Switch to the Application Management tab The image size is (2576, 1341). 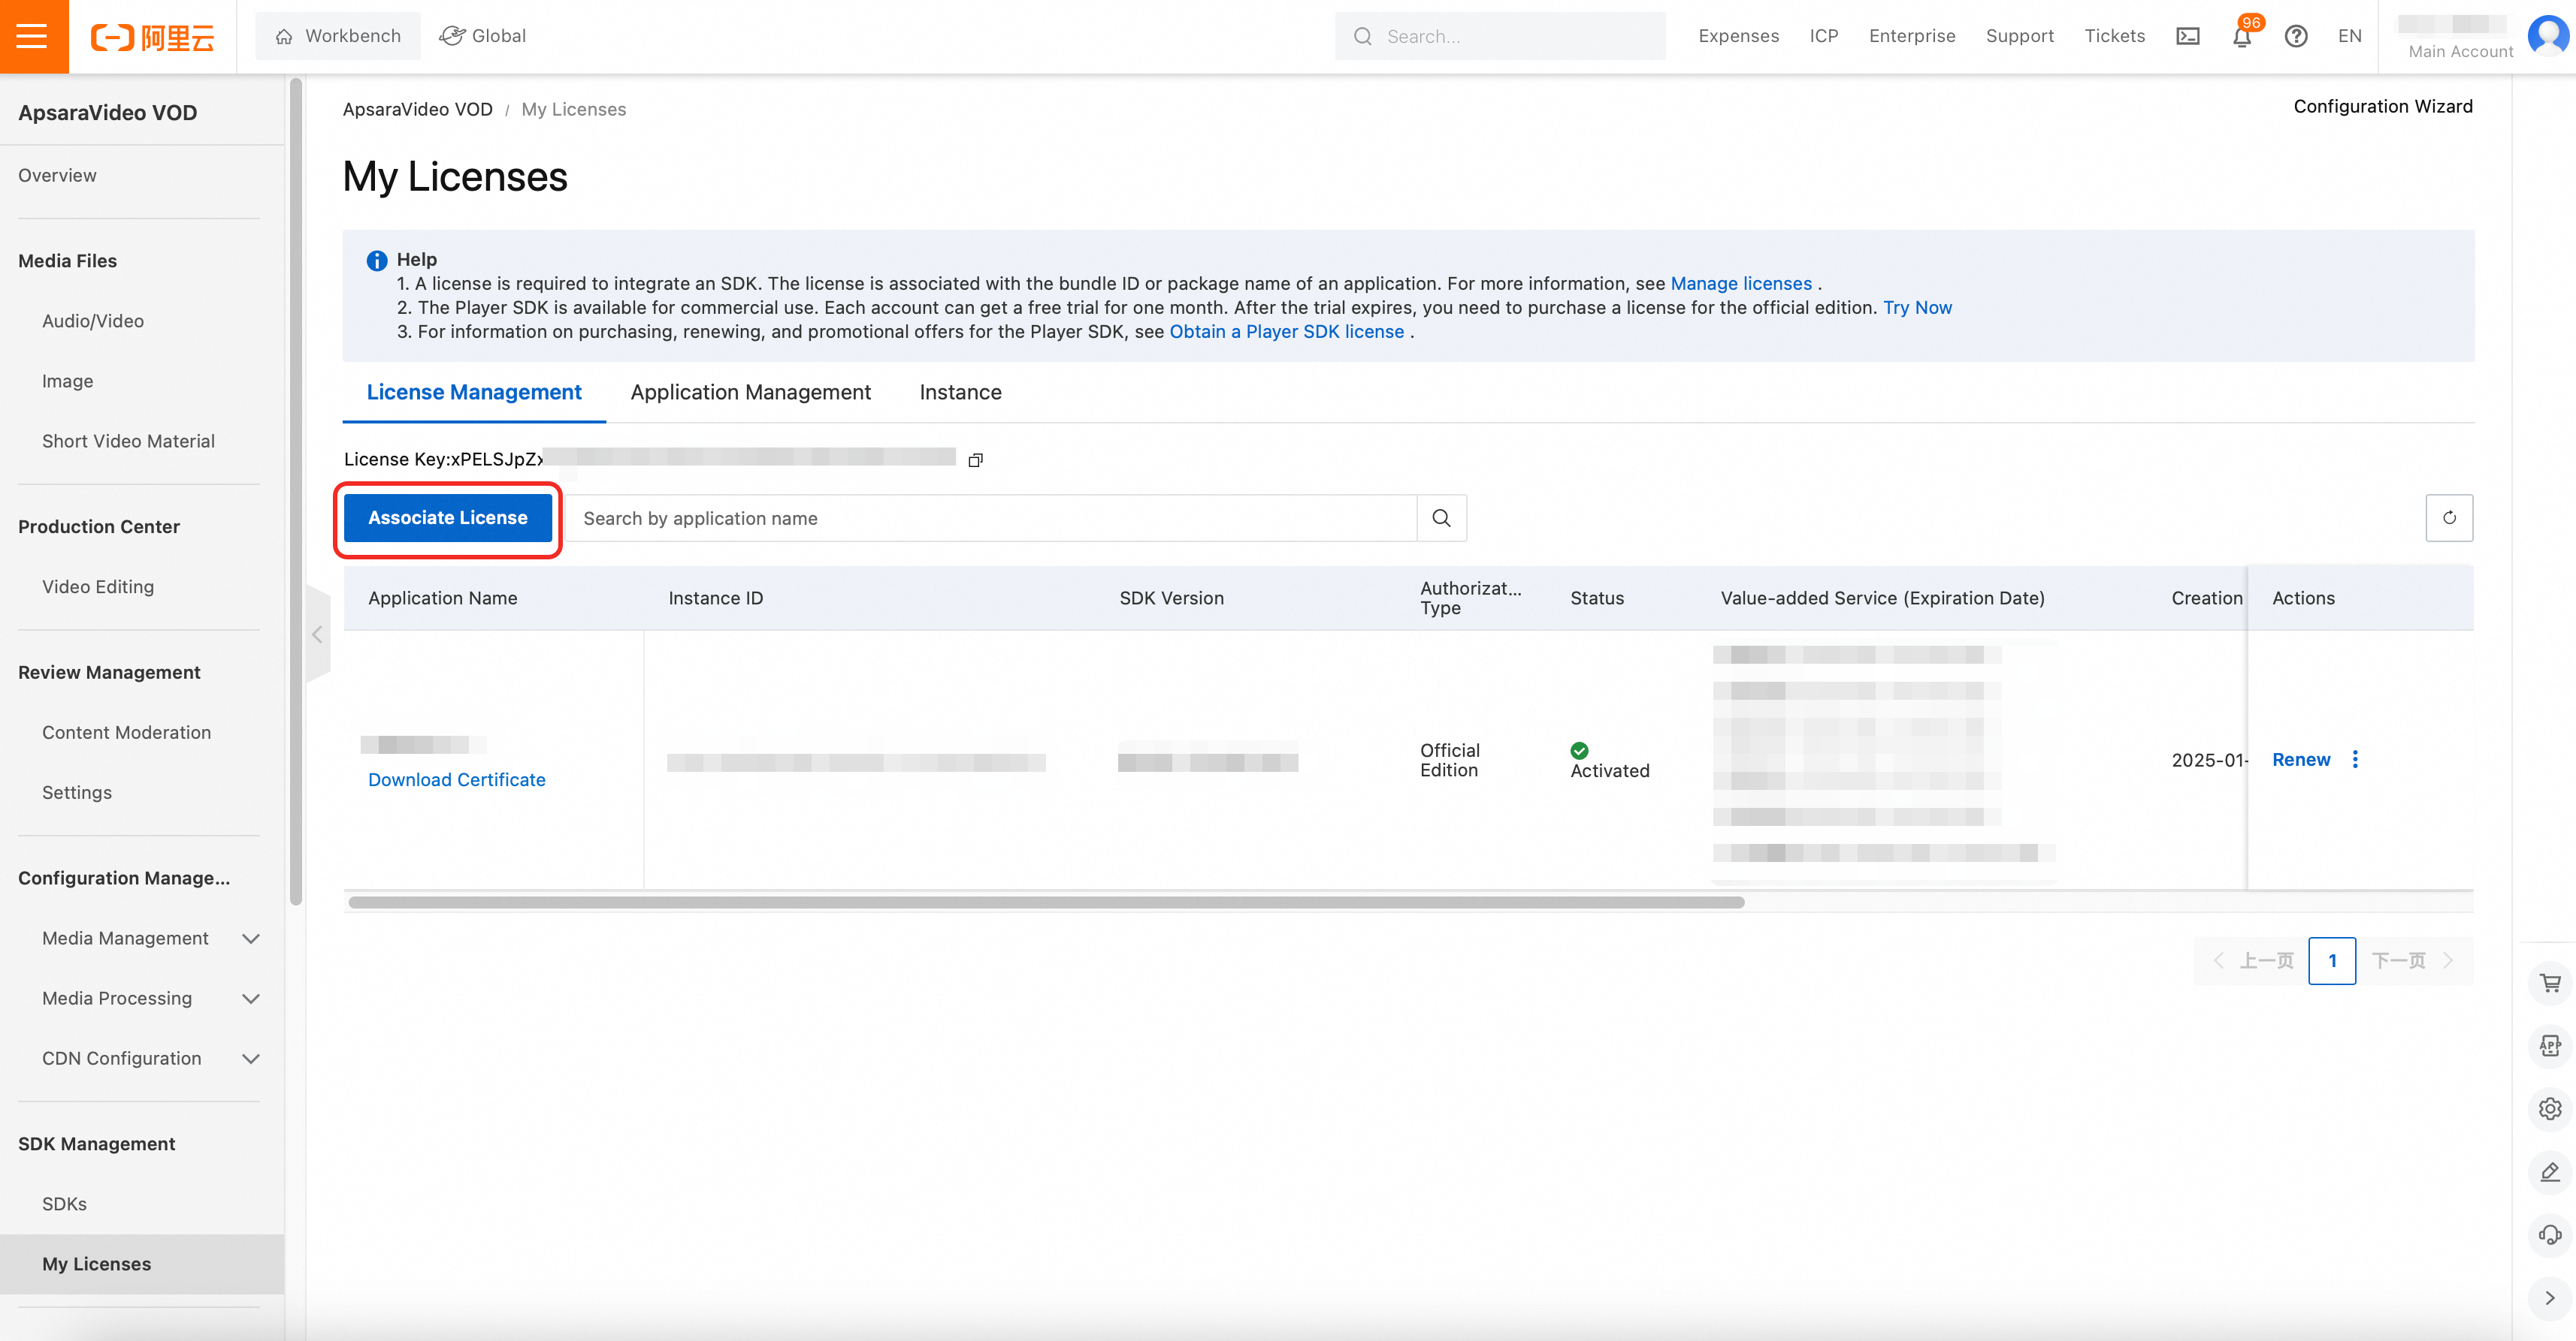click(x=750, y=393)
